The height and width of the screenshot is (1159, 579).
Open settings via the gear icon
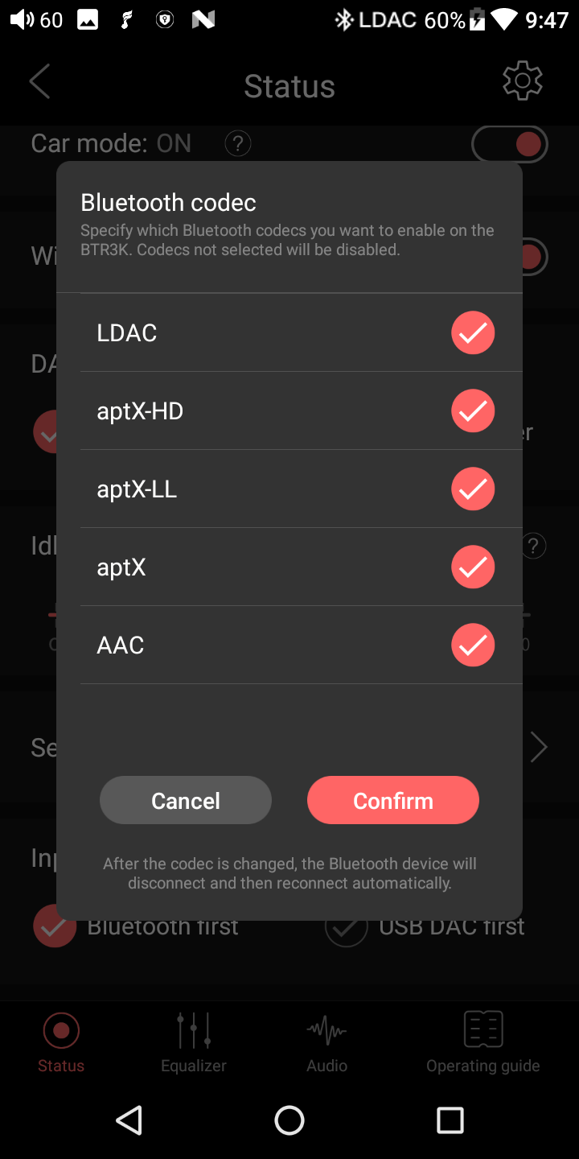click(523, 80)
